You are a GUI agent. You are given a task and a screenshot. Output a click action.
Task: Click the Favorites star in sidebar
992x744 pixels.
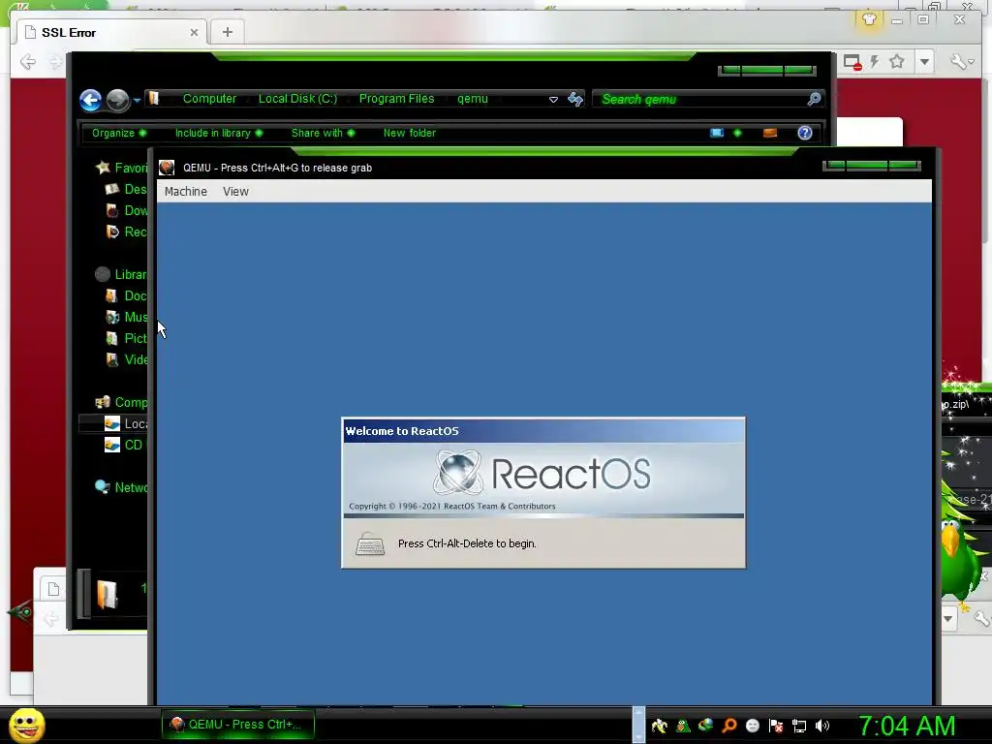pos(103,168)
